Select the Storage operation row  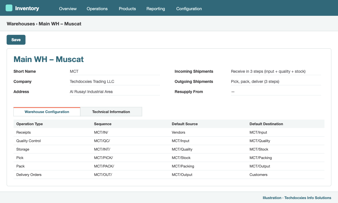coord(169,149)
